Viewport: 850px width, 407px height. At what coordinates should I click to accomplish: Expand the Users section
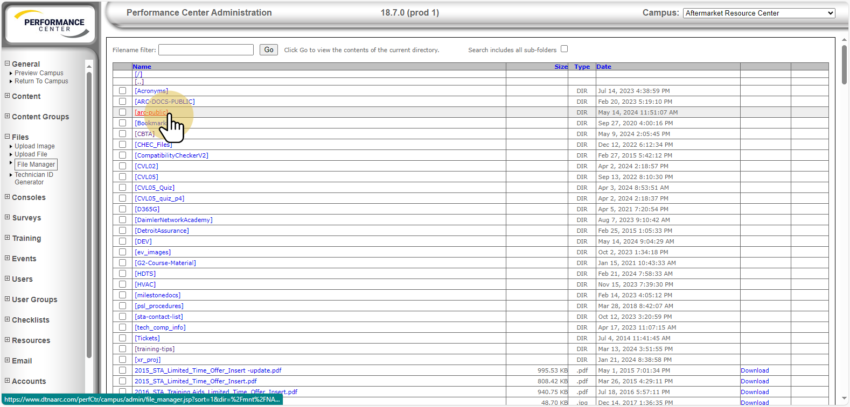(8, 279)
